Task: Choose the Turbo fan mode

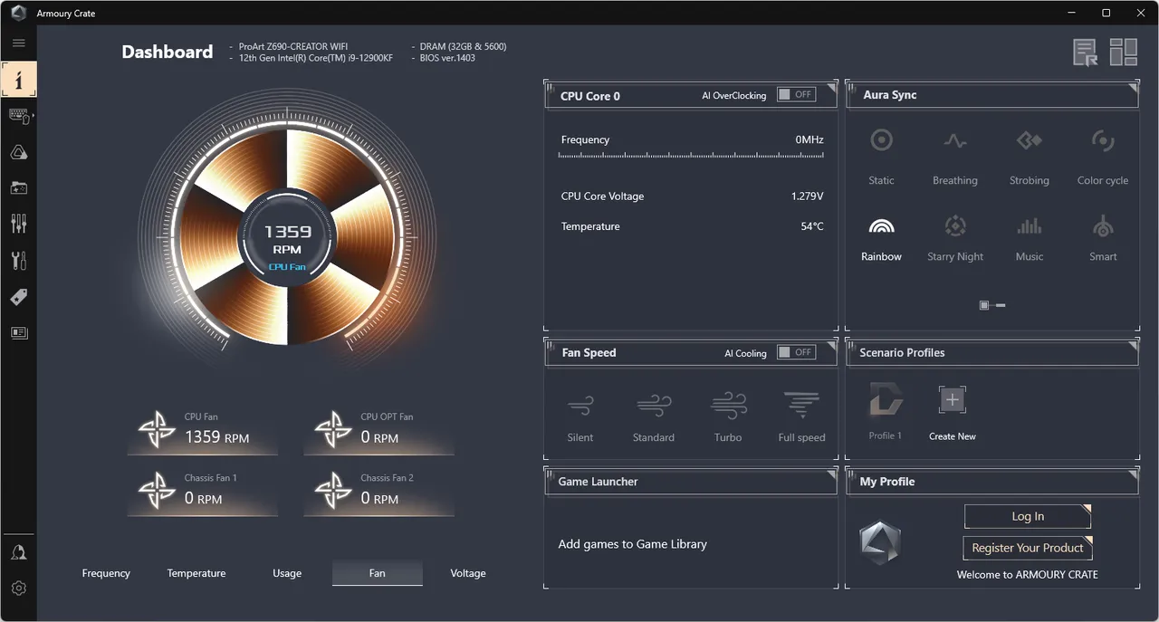Action: click(728, 416)
